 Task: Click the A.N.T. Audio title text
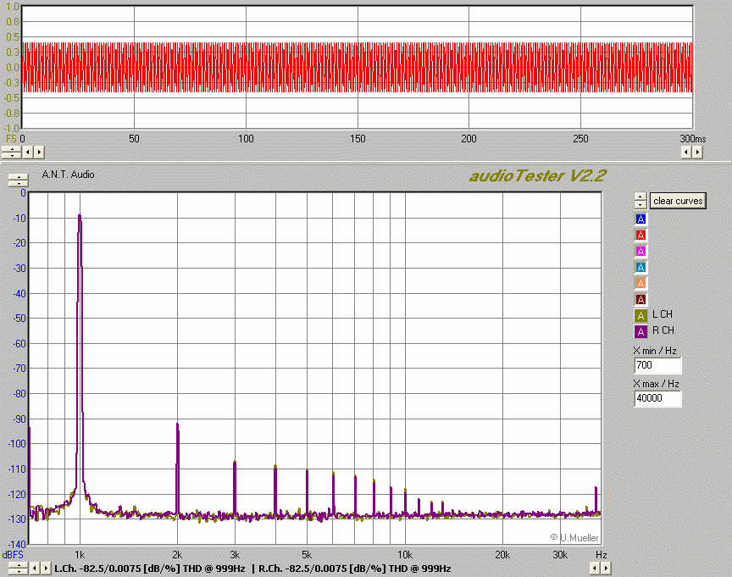pyautogui.click(x=68, y=175)
